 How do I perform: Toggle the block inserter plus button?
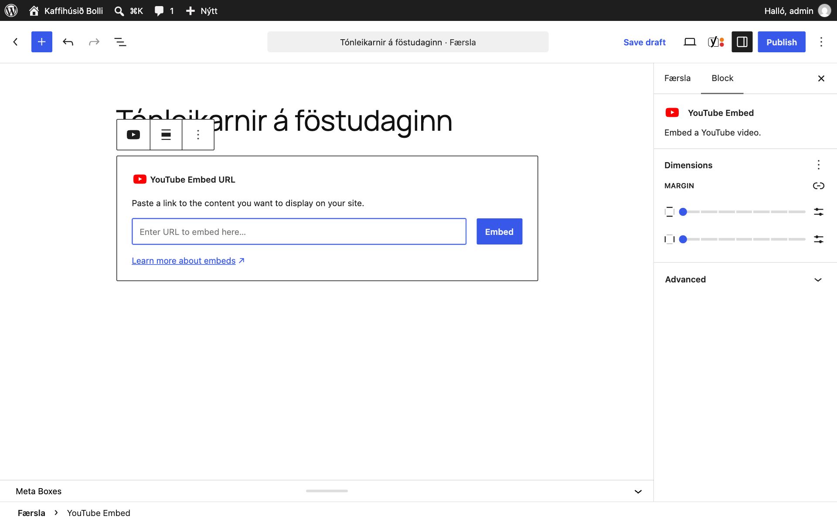tap(42, 42)
